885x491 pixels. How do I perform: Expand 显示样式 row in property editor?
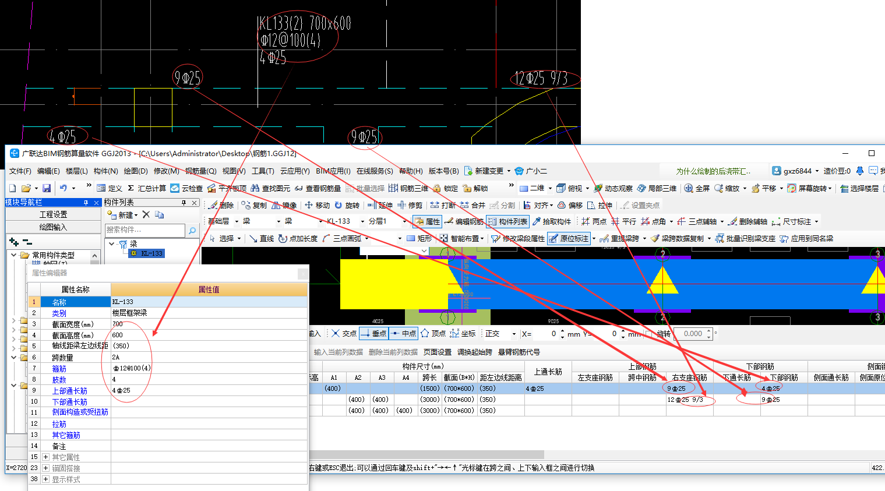coord(45,479)
